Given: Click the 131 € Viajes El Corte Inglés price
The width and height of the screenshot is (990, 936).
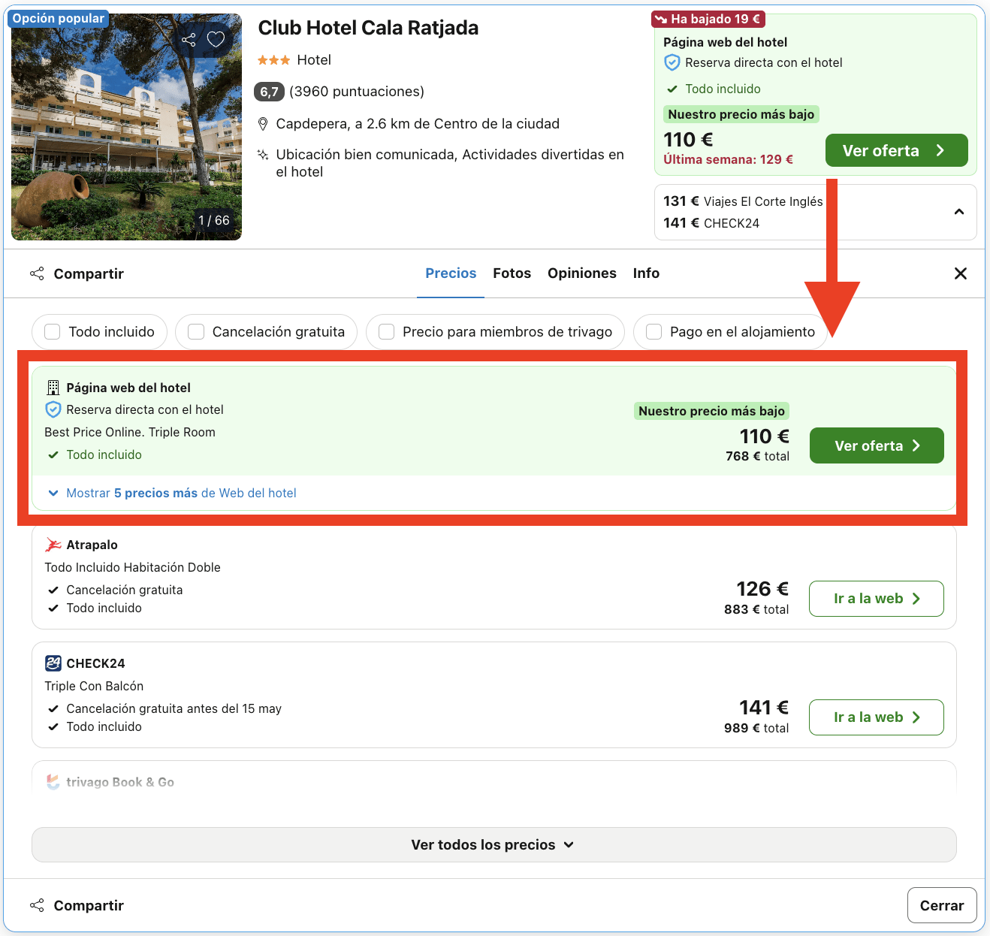Looking at the screenshot, I should pos(743,201).
